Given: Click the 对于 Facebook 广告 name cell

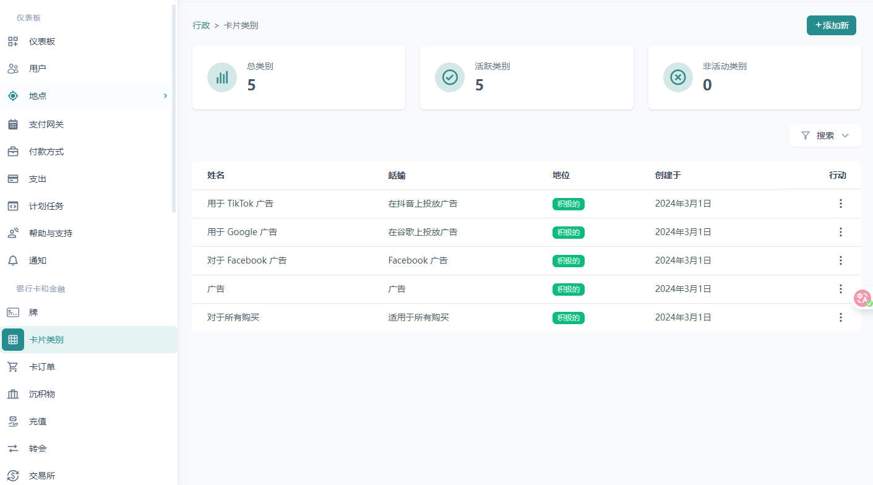Looking at the screenshot, I should [247, 260].
